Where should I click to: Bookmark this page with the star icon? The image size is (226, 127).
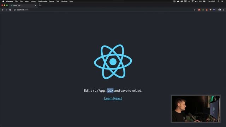(x=195, y=10)
